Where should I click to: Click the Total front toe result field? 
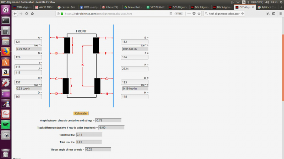[89, 135]
